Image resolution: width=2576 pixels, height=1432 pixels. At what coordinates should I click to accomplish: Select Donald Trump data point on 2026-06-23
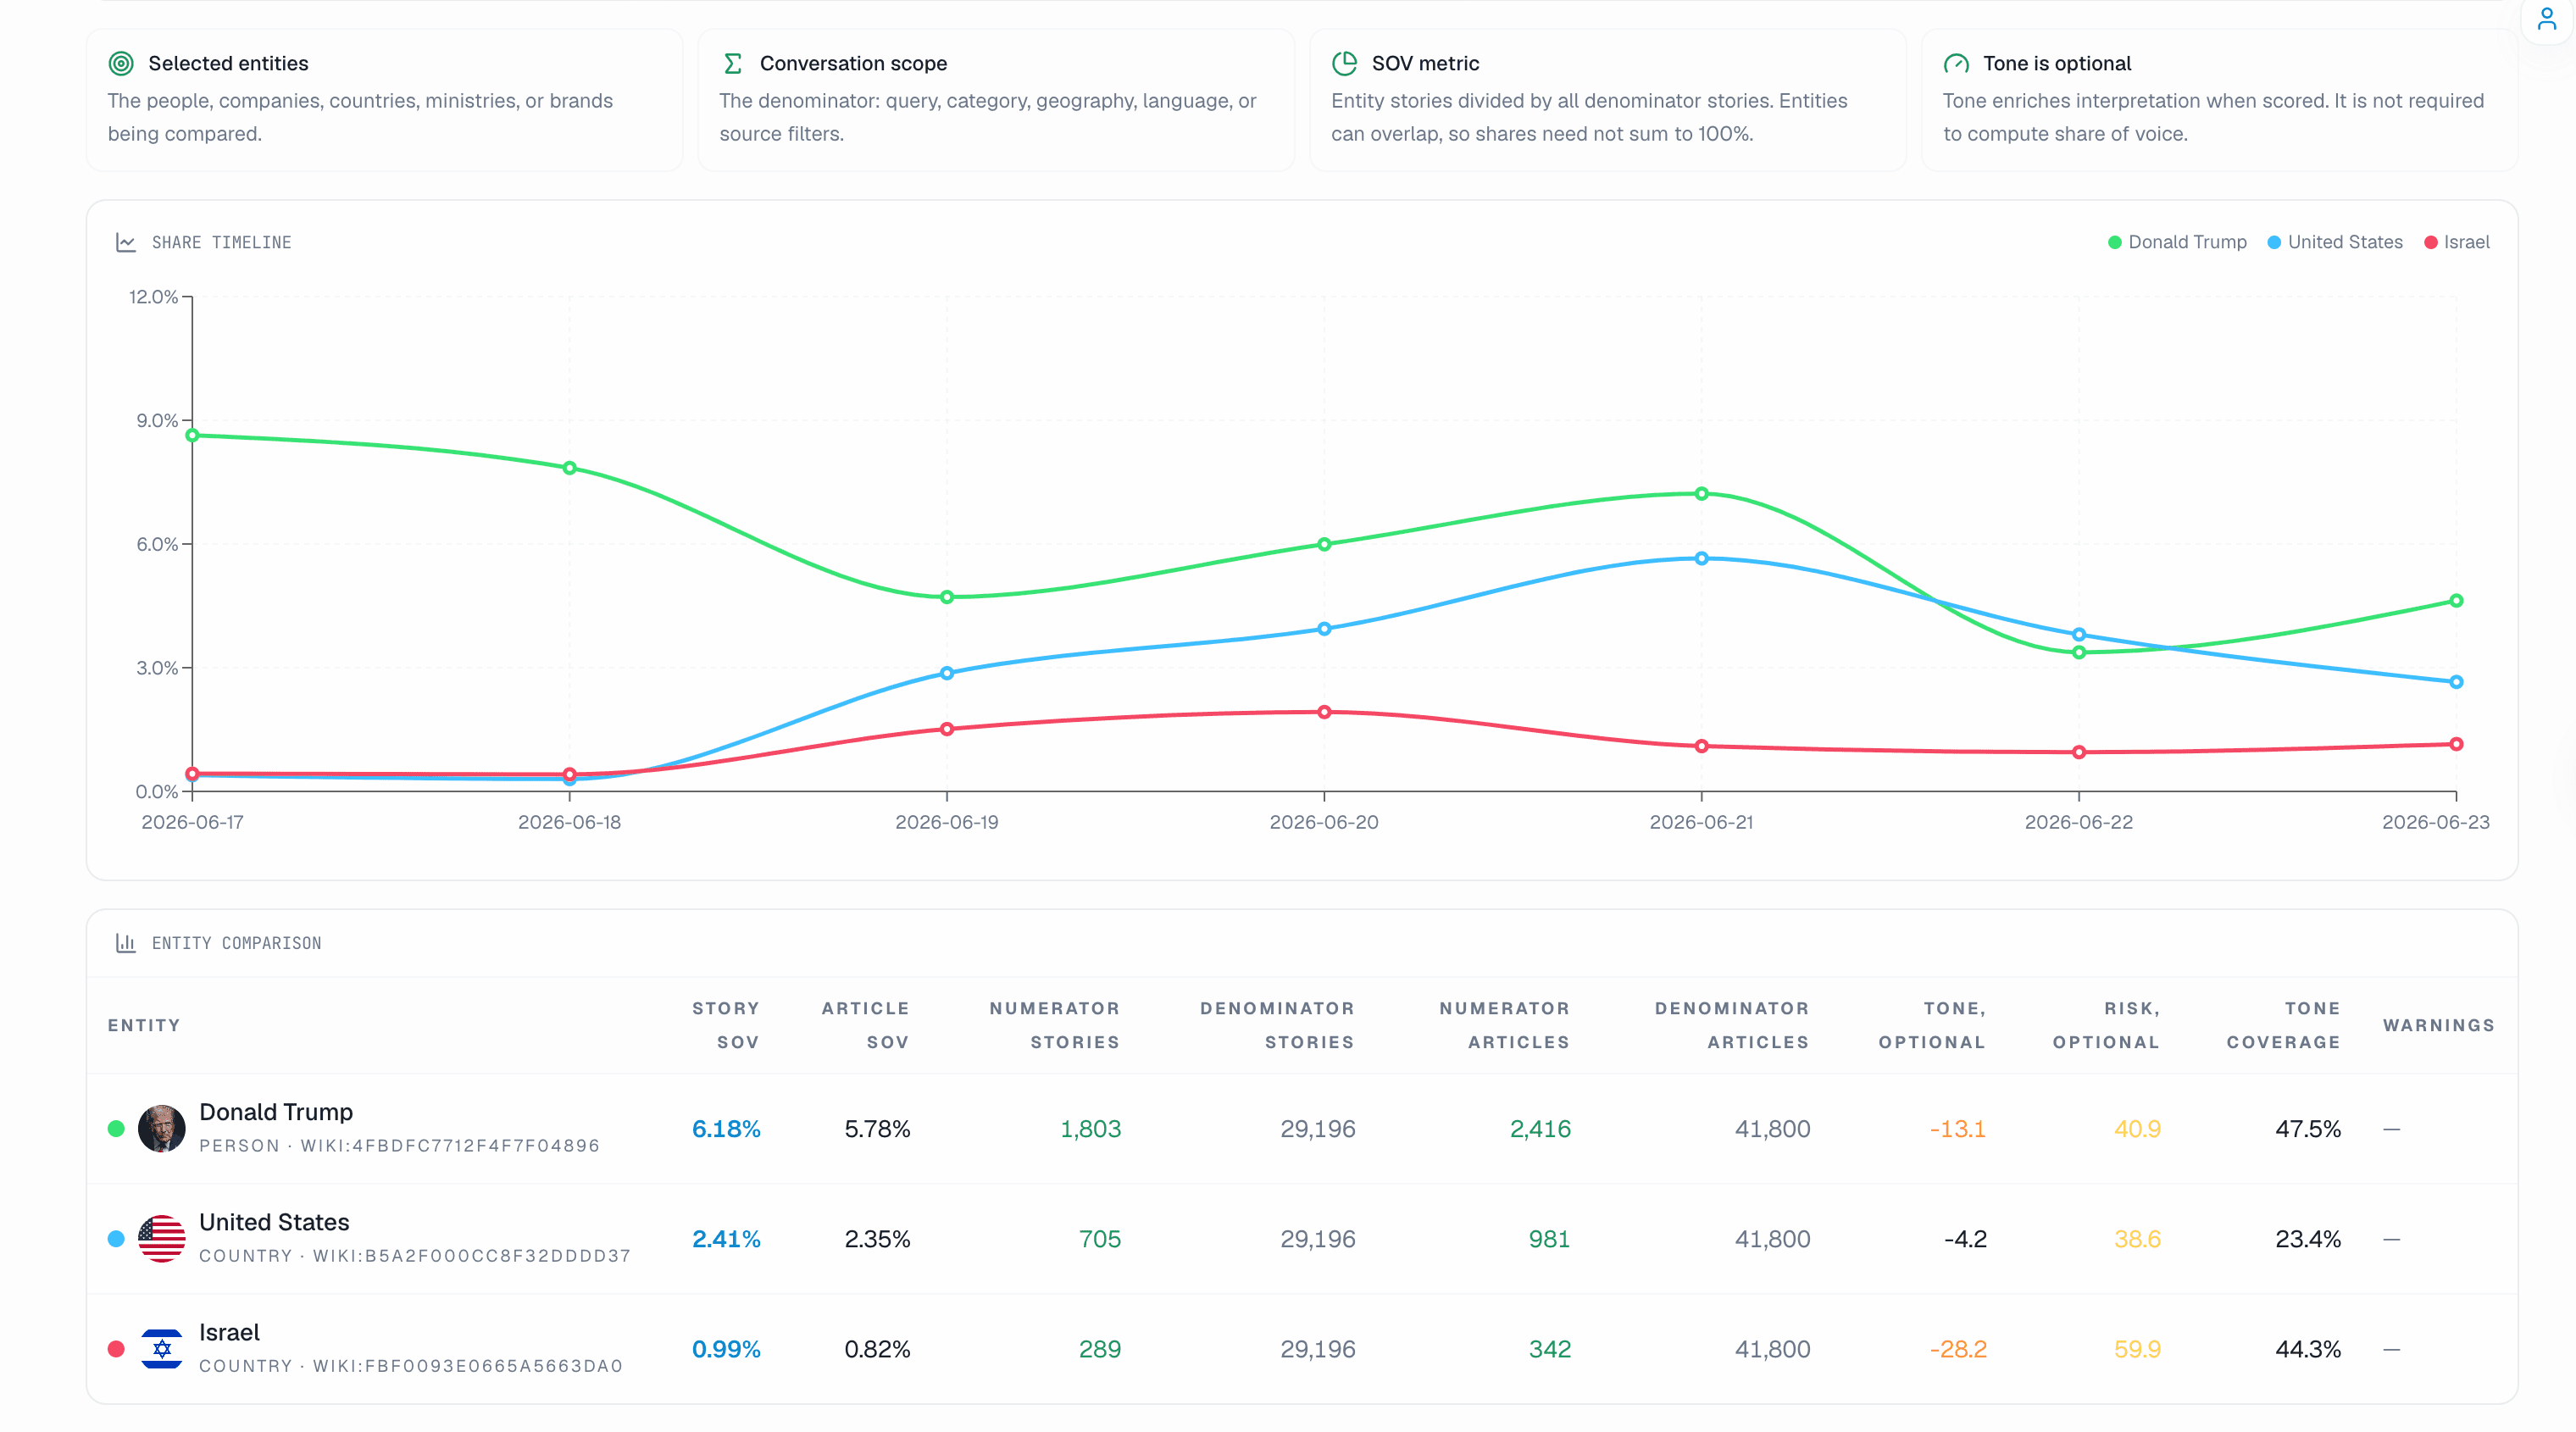tap(2456, 601)
